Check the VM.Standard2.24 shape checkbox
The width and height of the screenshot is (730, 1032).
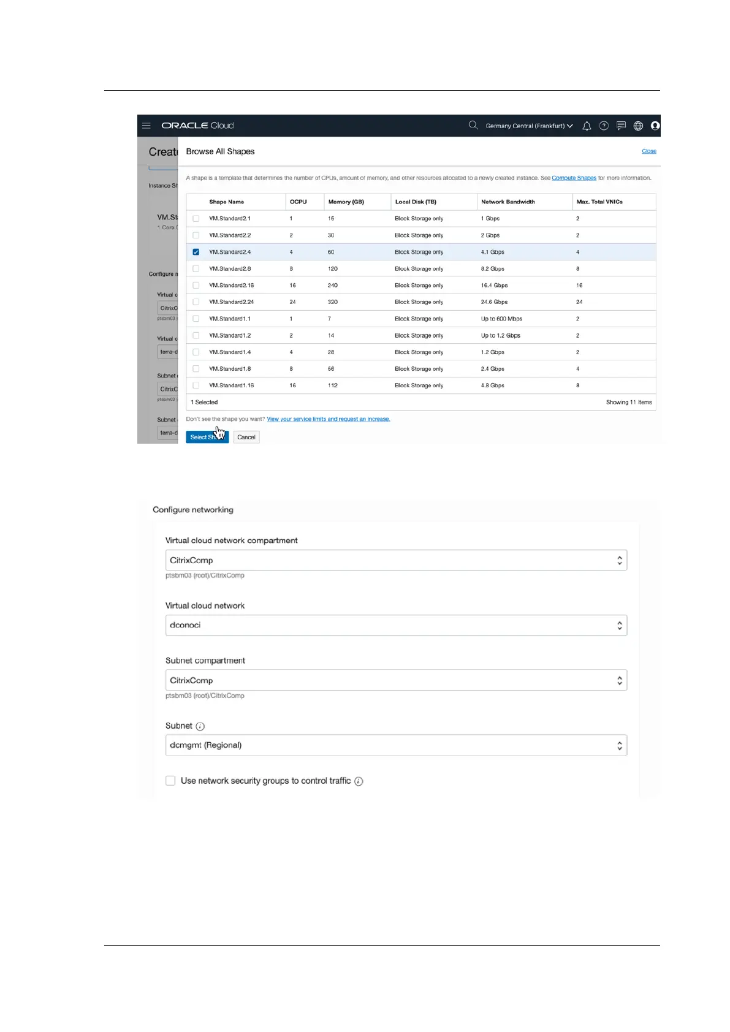pos(196,302)
